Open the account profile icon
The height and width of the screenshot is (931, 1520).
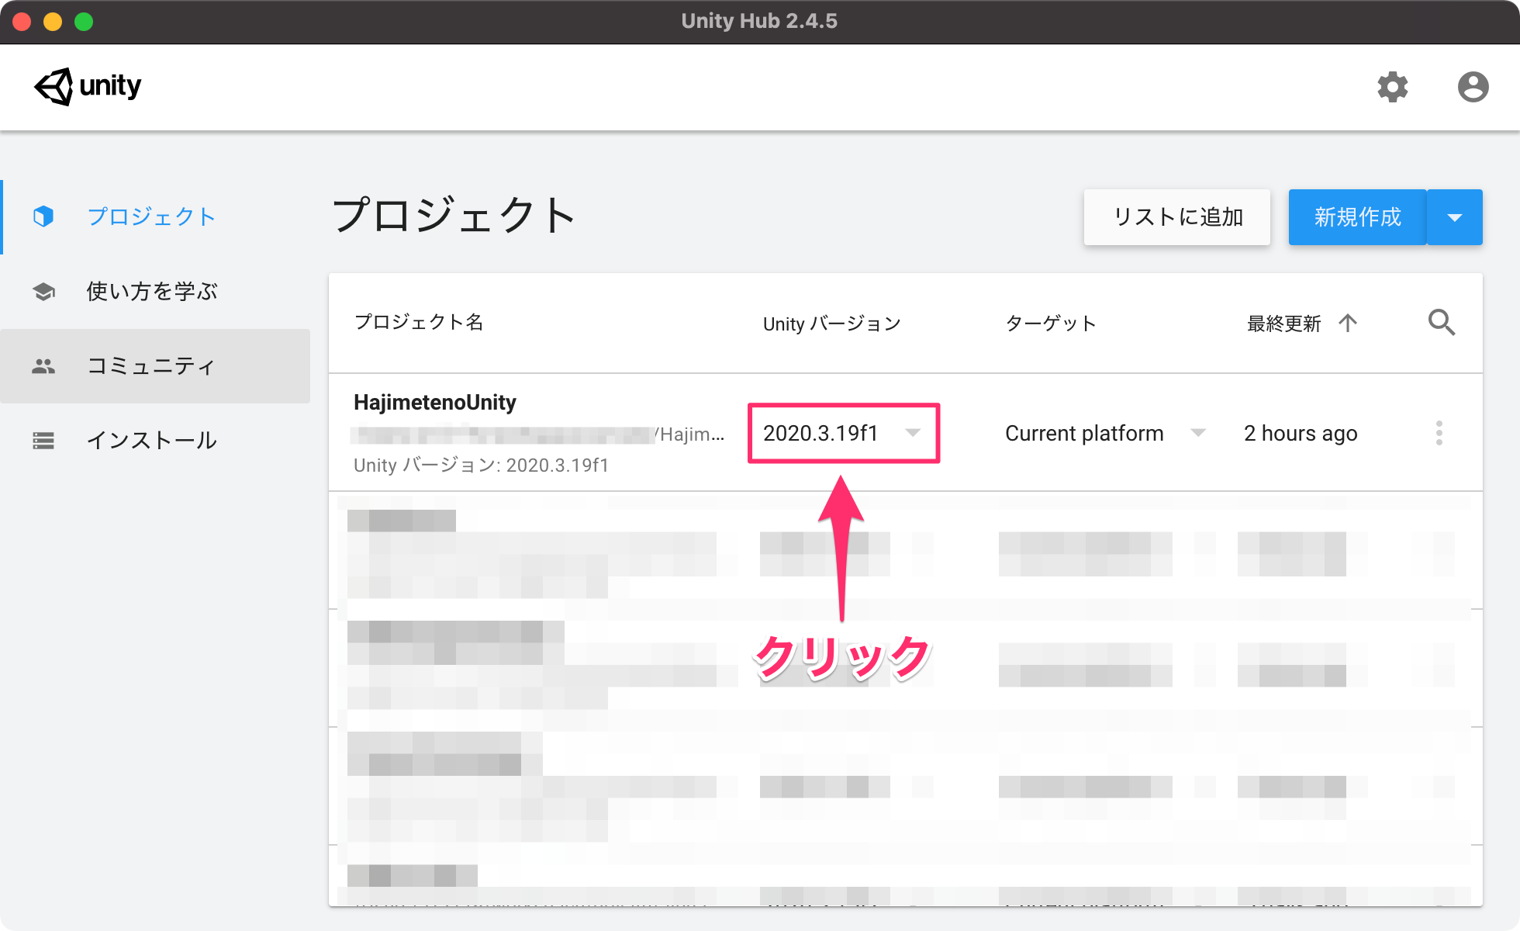[1473, 87]
